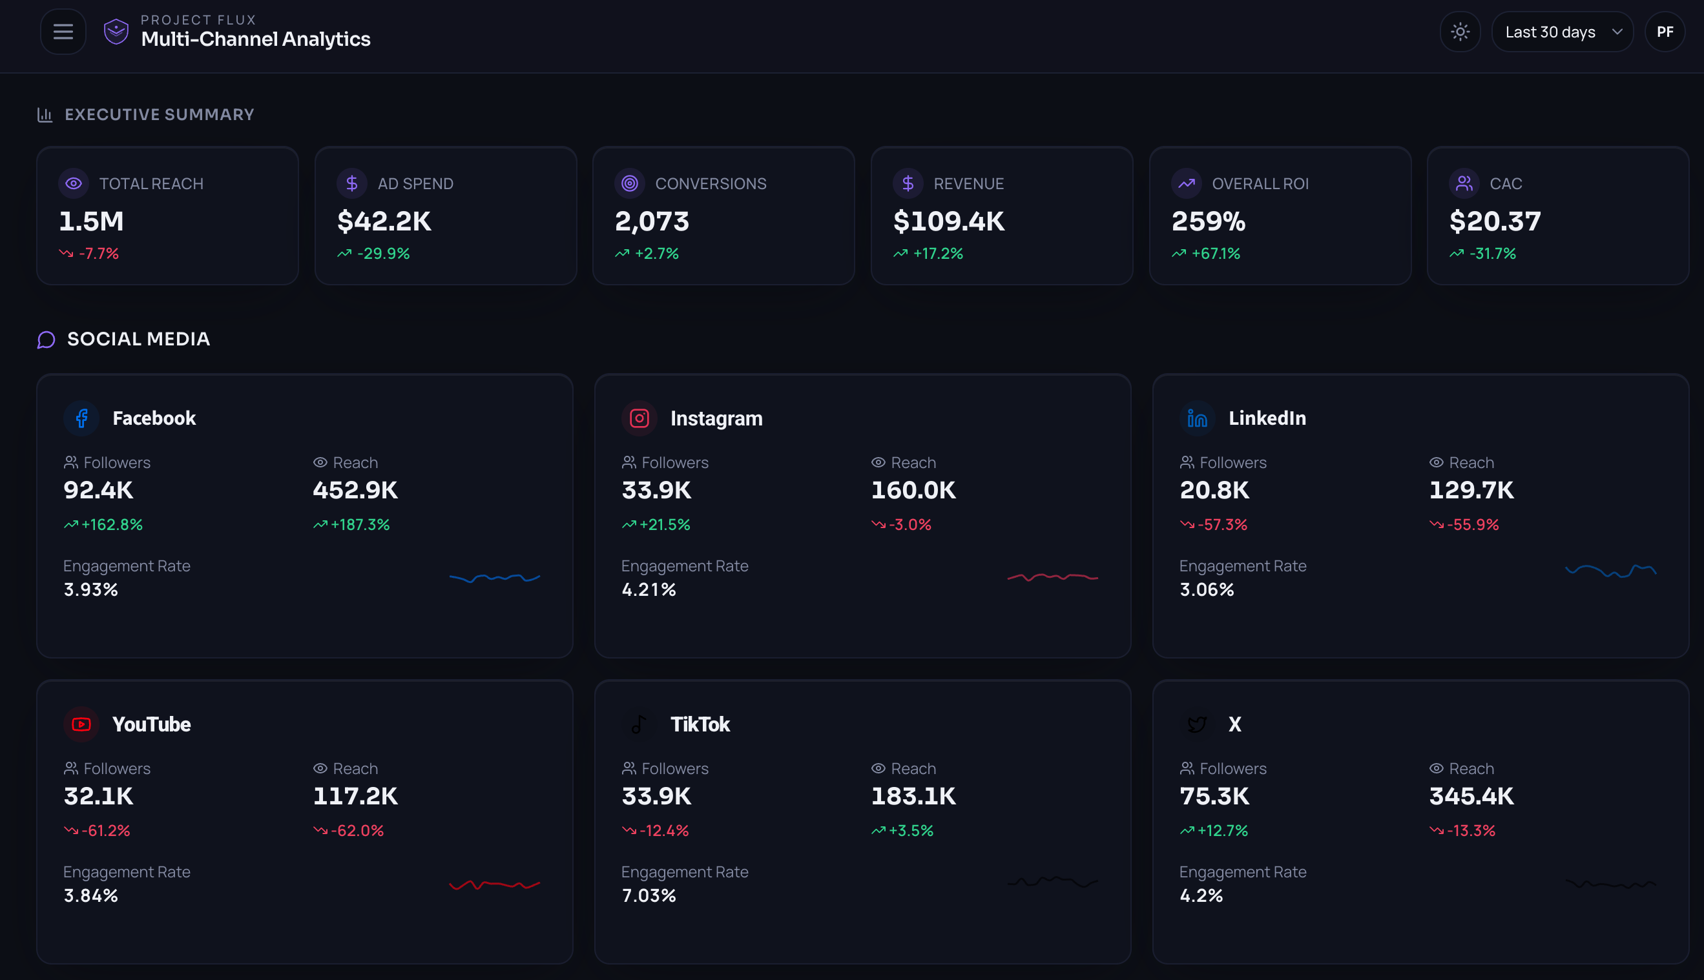Click the Facebook engagement rate 3.93%
Image resolution: width=1704 pixels, height=980 pixels.
(90, 589)
